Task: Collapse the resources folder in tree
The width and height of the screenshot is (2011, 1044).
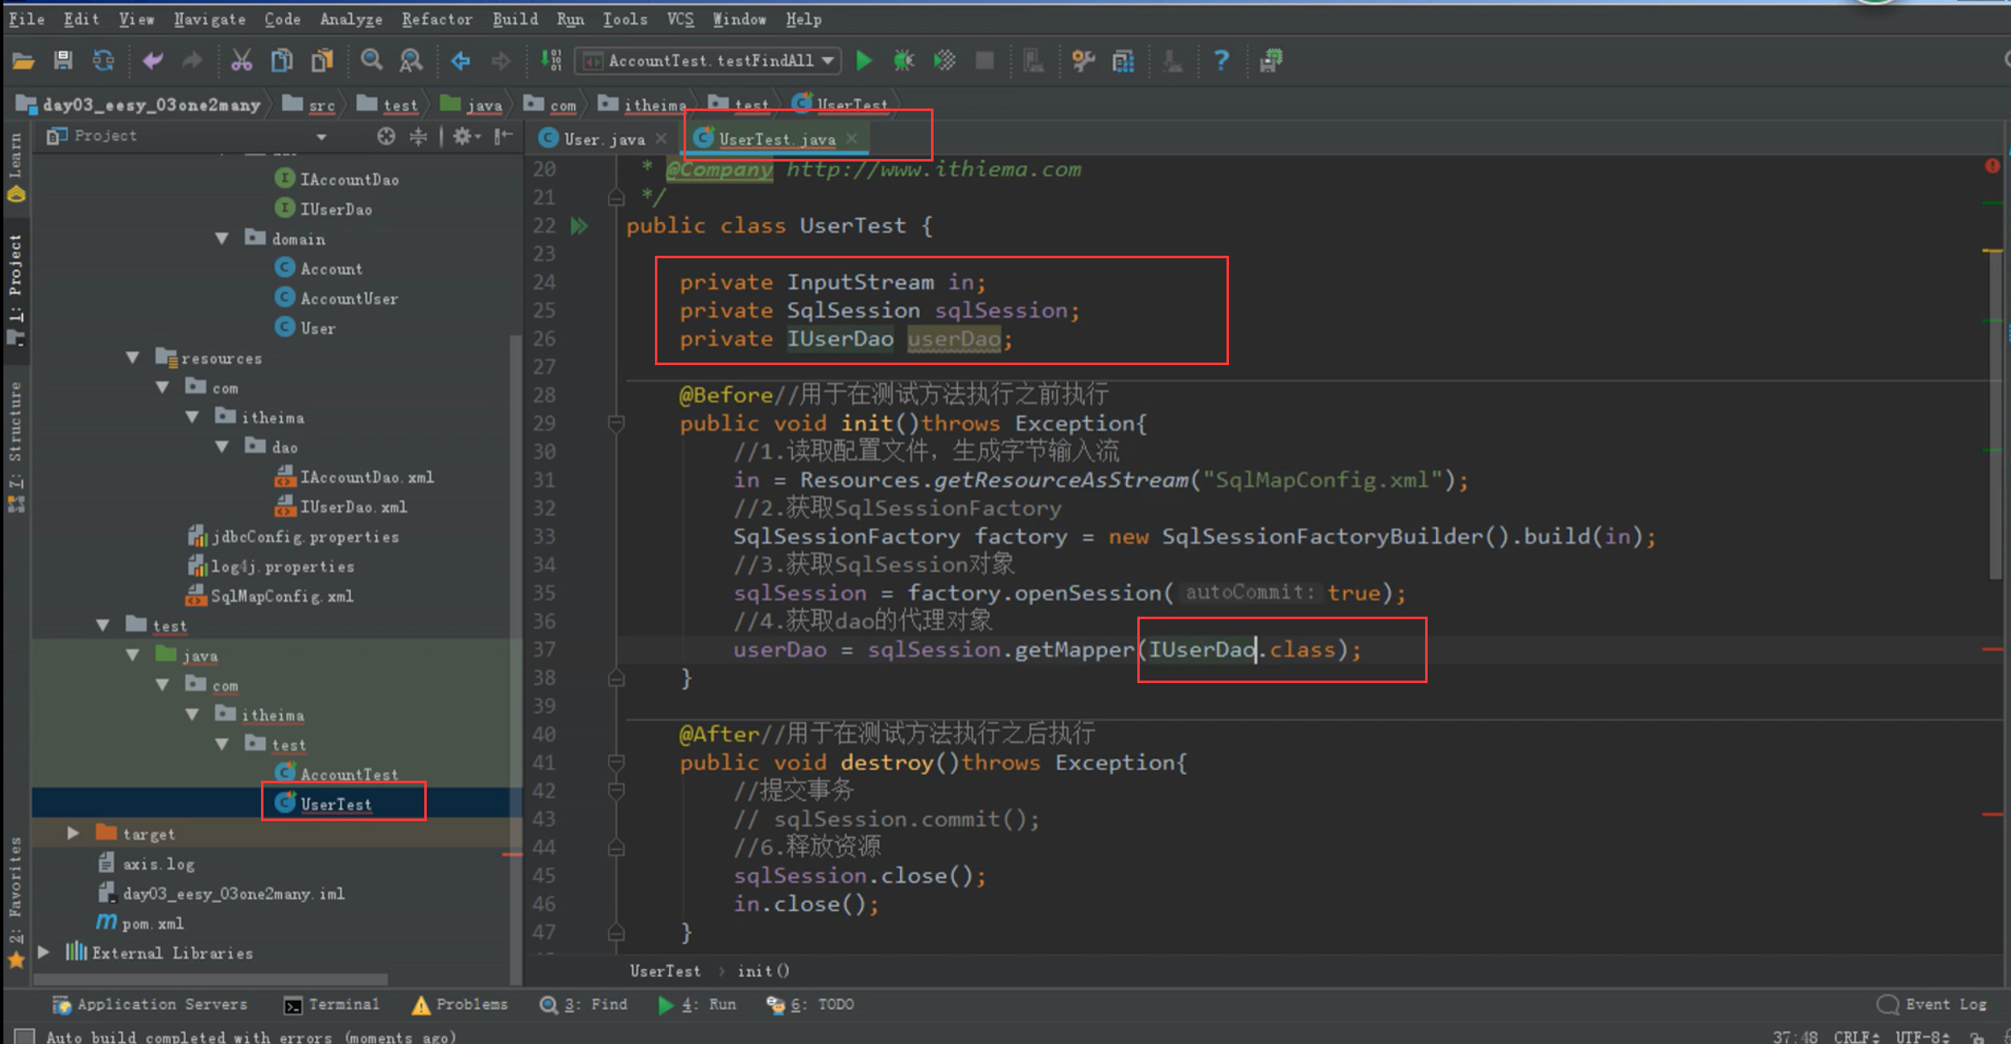Action: 133,358
